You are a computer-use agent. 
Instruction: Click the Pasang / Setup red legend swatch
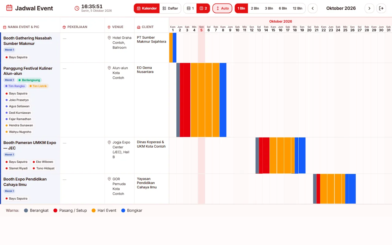55,210
